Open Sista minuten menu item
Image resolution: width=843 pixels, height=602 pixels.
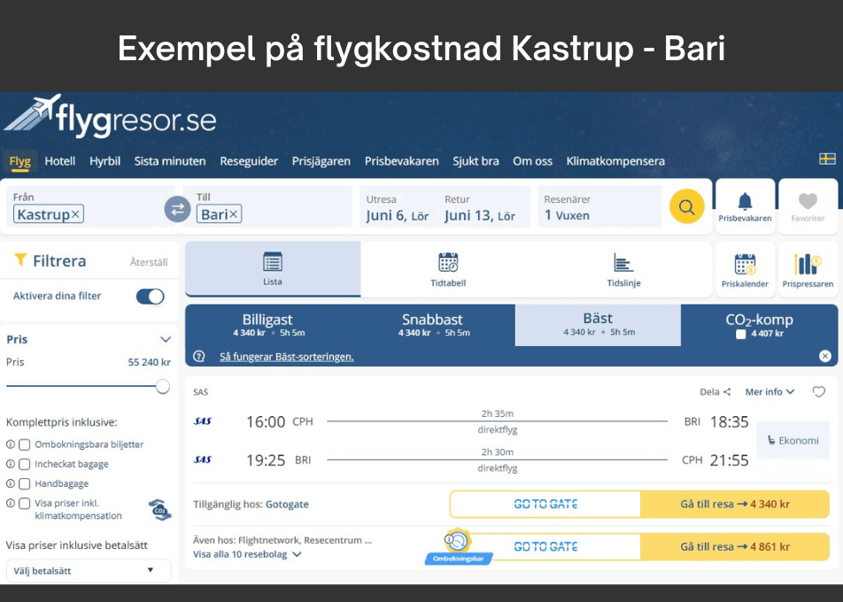pos(170,161)
